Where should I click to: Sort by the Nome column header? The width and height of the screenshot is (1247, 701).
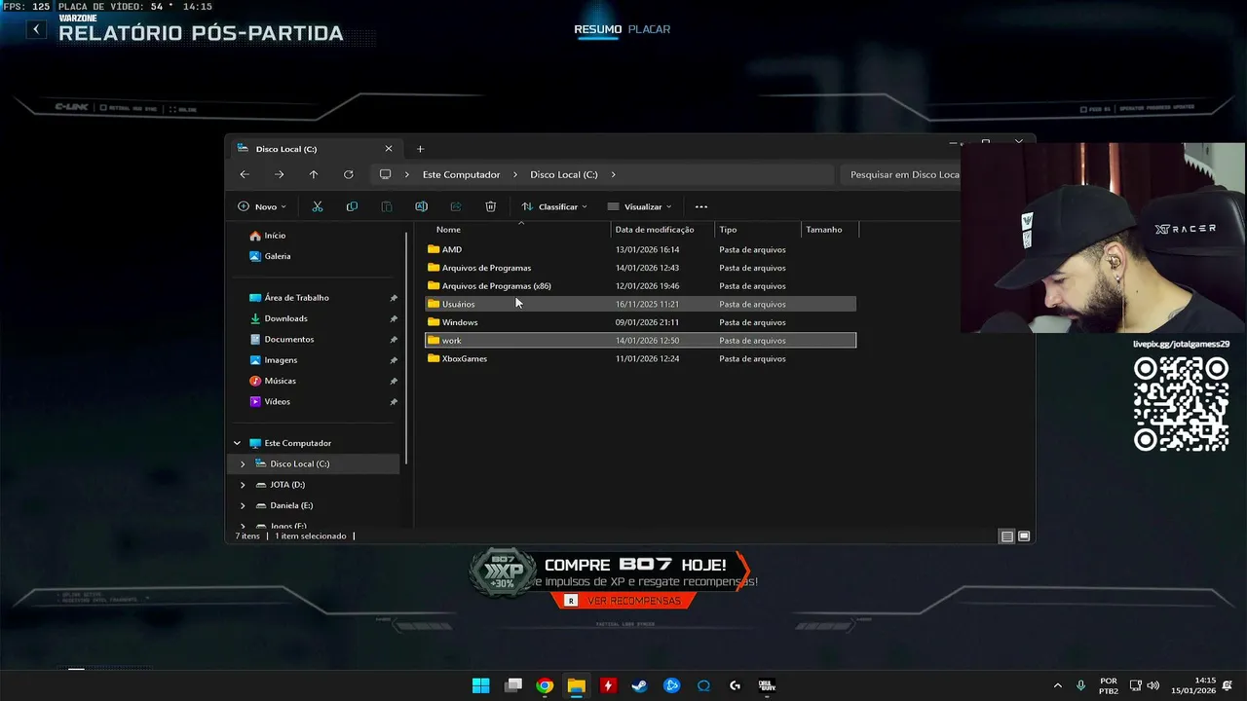[448, 230]
